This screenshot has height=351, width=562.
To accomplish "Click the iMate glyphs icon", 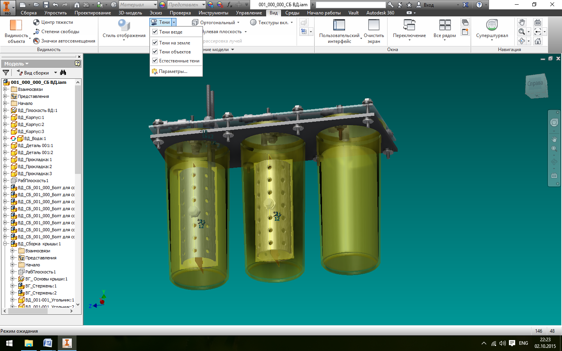I will 36,41.
